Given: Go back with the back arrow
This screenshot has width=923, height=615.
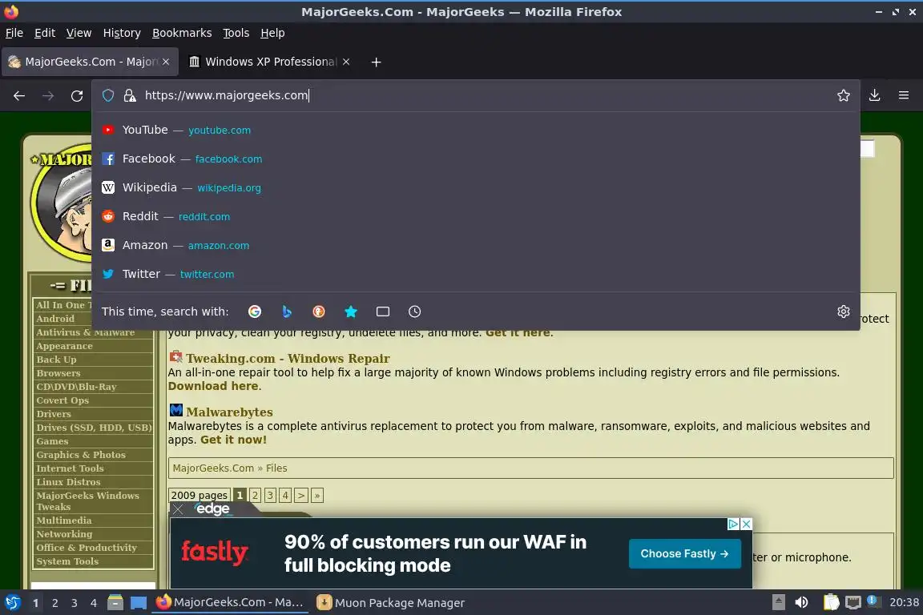Looking at the screenshot, I should [x=19, y=95].
